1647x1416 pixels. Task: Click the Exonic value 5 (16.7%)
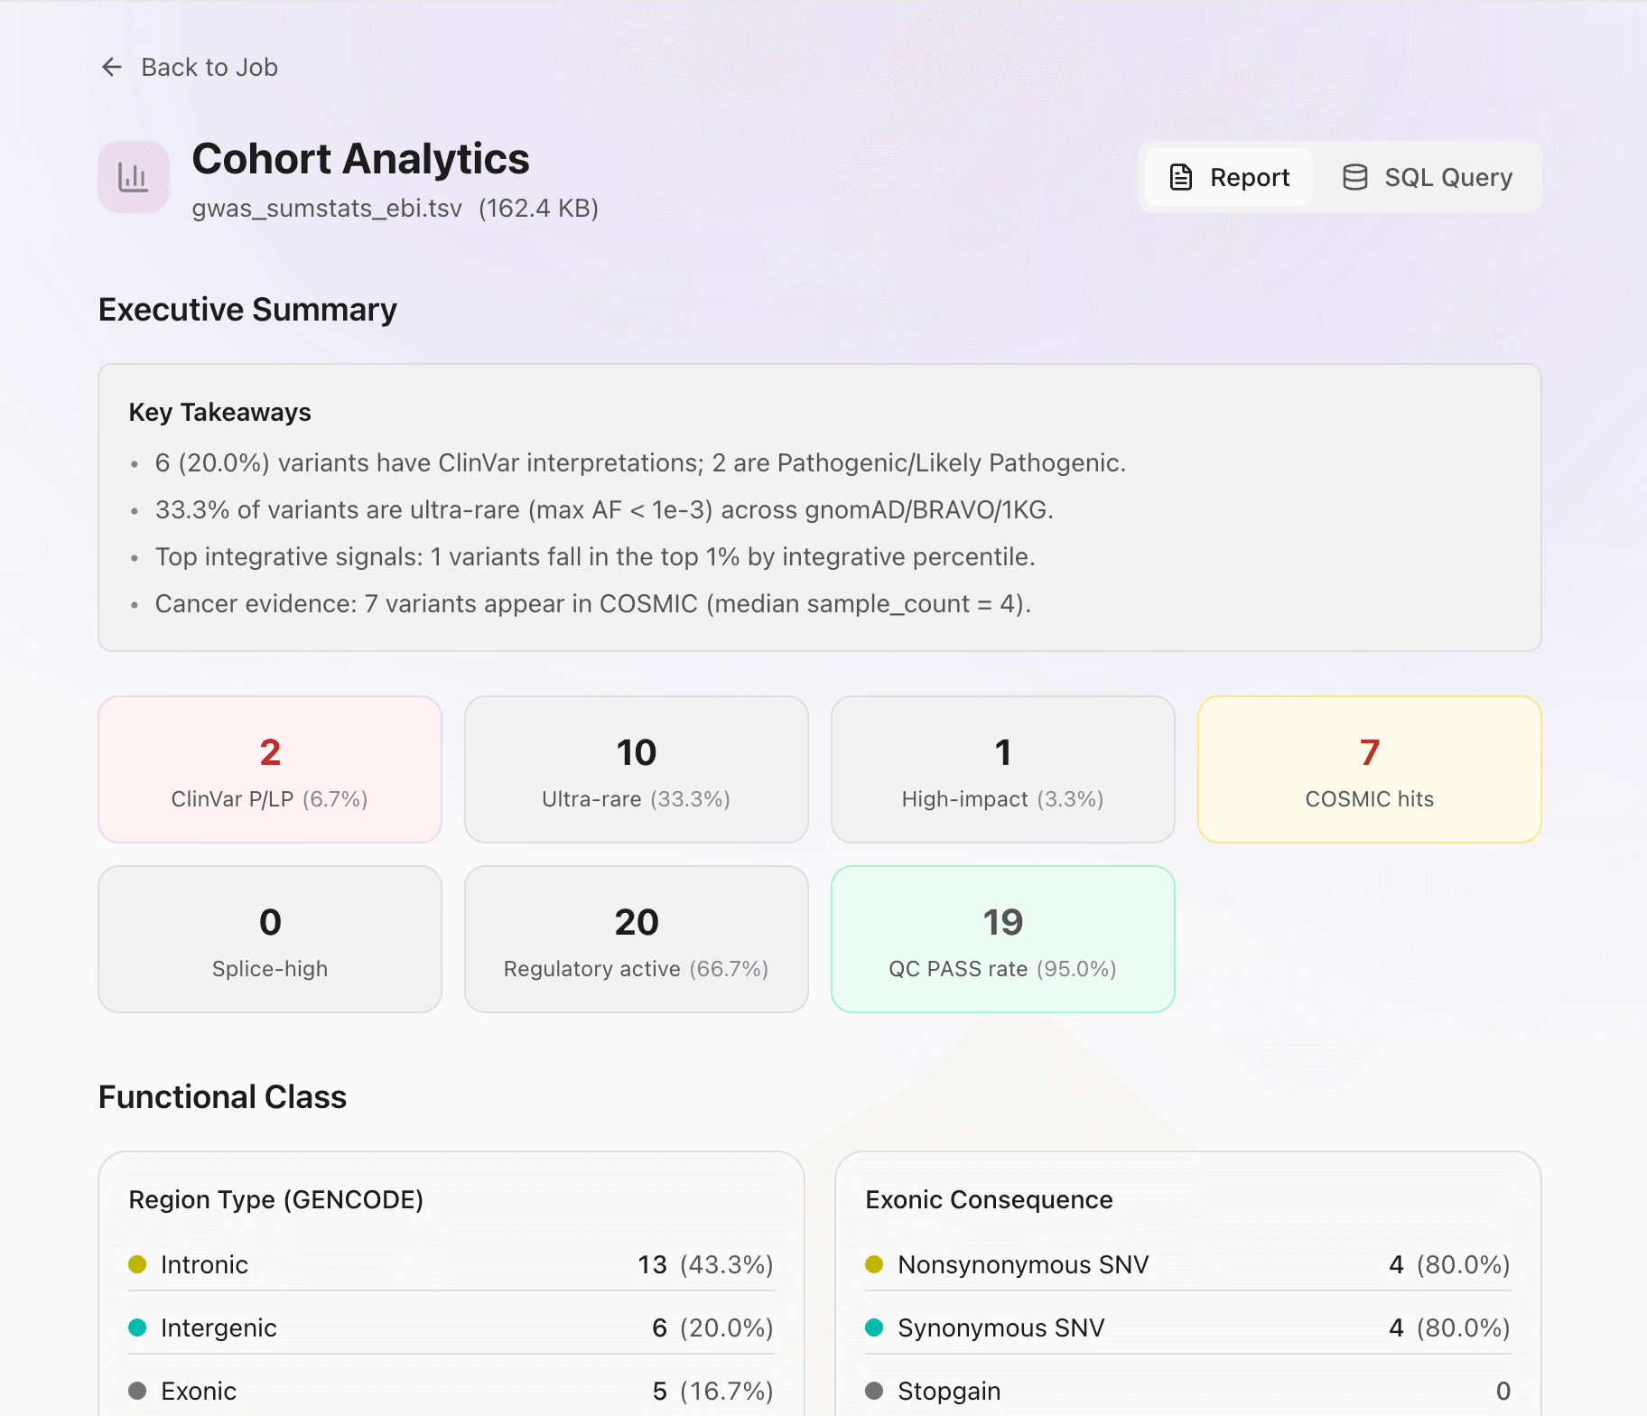point(712,1391)
